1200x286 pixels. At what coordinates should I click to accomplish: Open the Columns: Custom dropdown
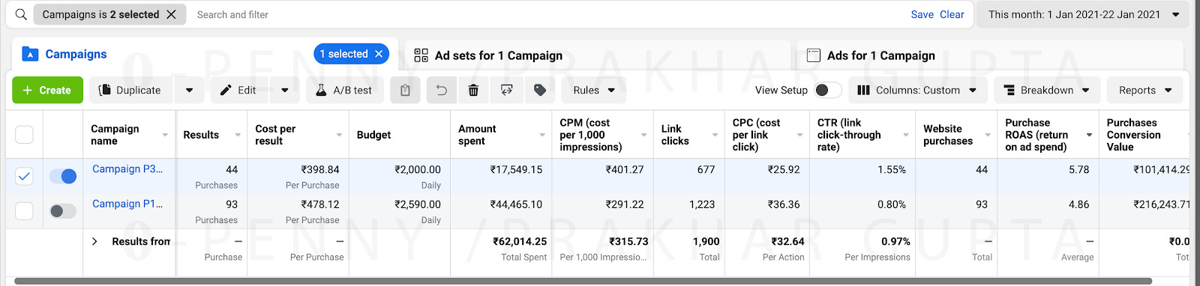coord(917,91)
